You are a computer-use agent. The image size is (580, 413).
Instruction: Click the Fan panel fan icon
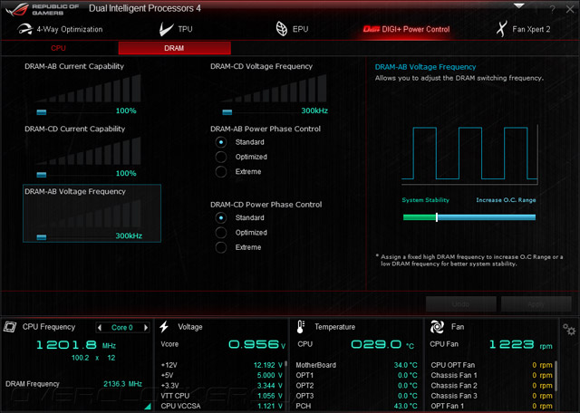pyautogui.click(x=437, y=327)
